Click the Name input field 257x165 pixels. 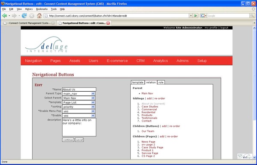click(79, 90)
